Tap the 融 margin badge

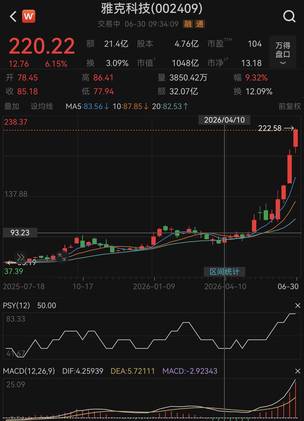[x=189, y=24]
